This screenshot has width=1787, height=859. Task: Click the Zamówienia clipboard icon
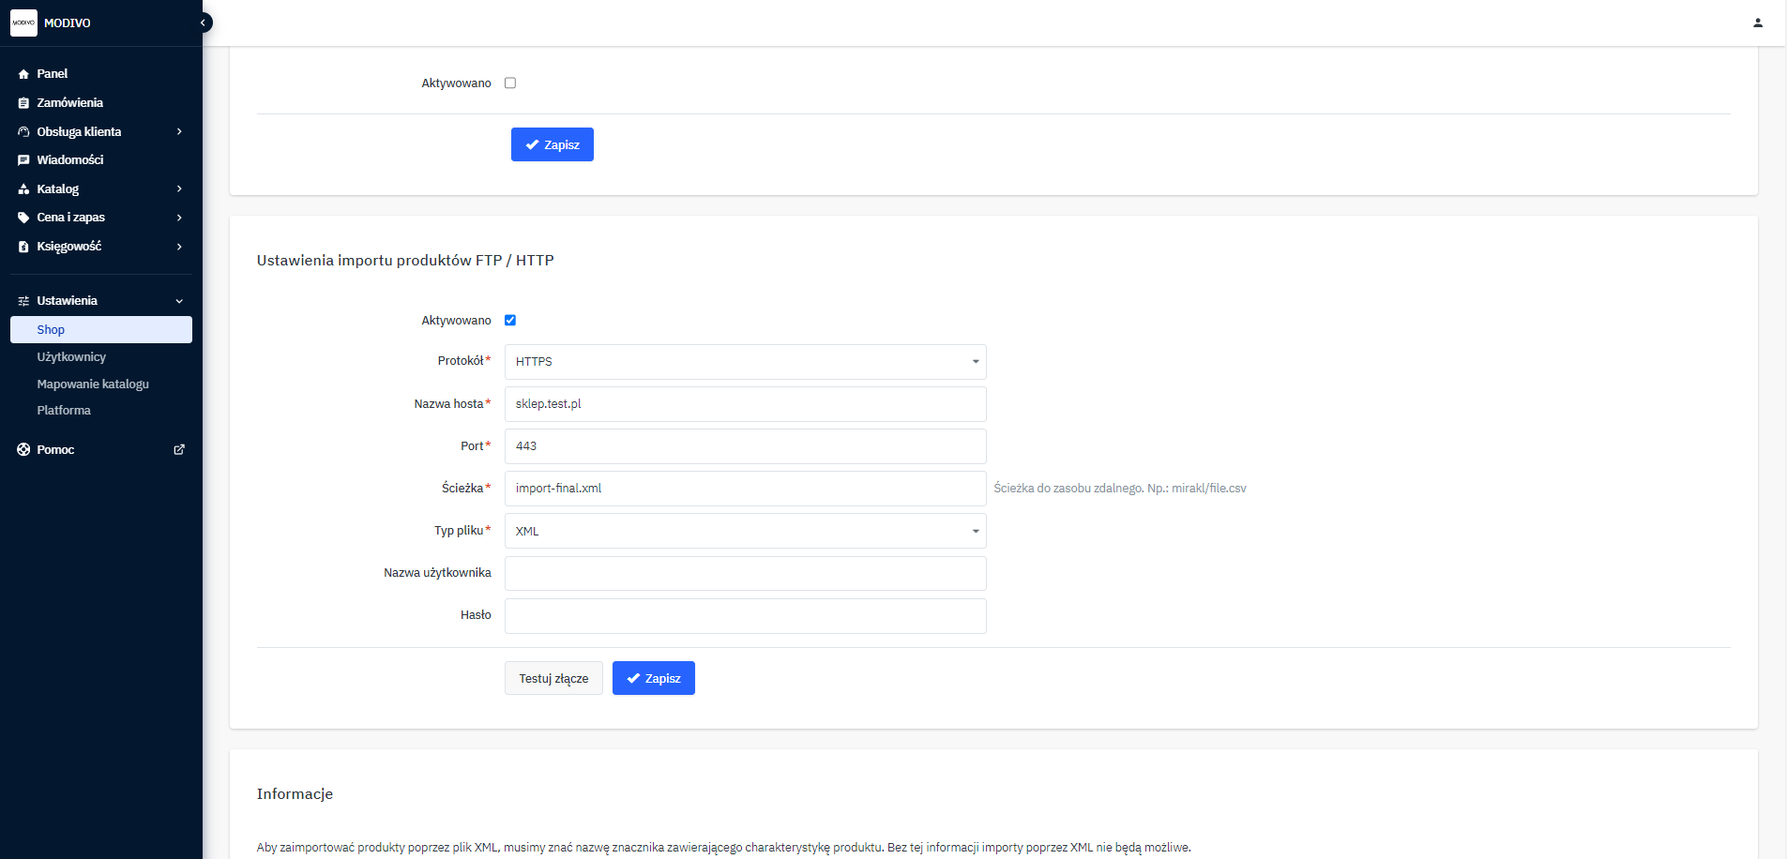[23, 103]
